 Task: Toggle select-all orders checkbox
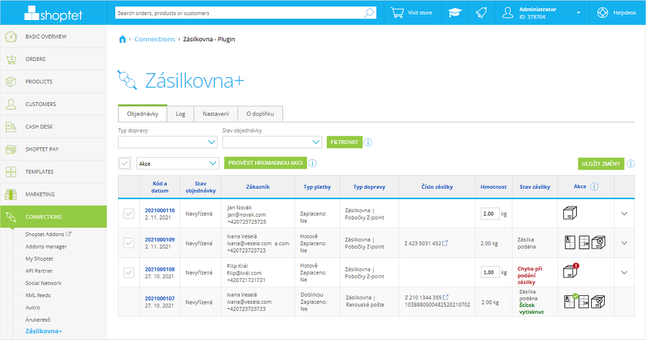point(125,163)
